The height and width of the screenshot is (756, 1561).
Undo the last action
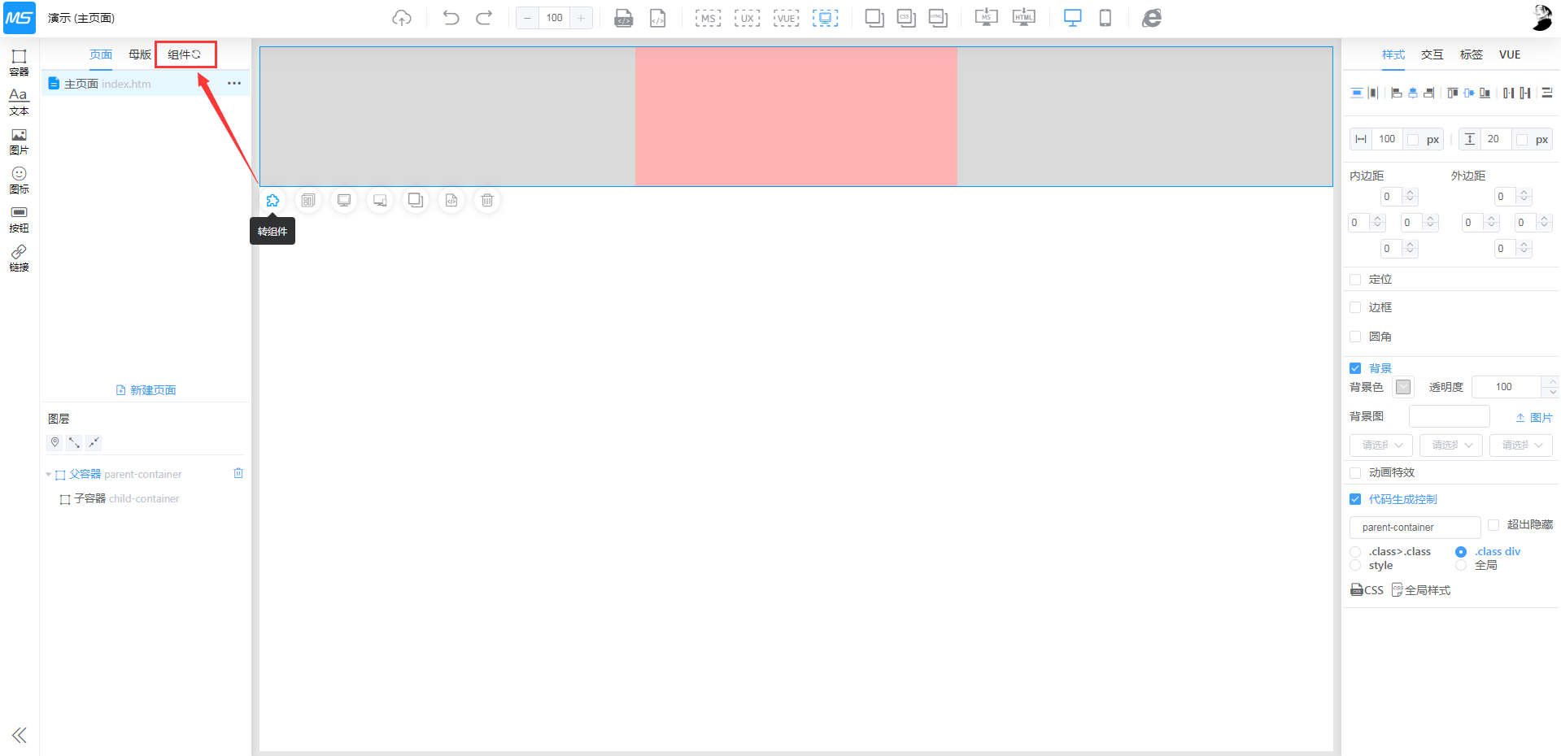pyautogui.click(x=451, y=18)
